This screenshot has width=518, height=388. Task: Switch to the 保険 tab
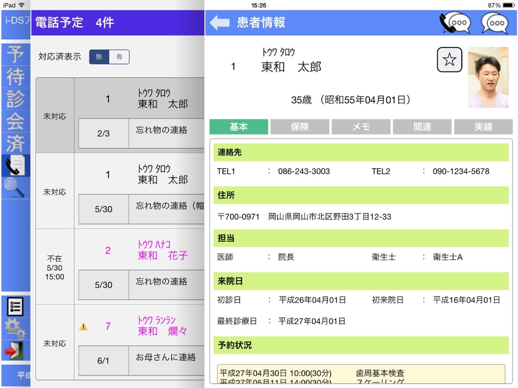tap(300, 127)
